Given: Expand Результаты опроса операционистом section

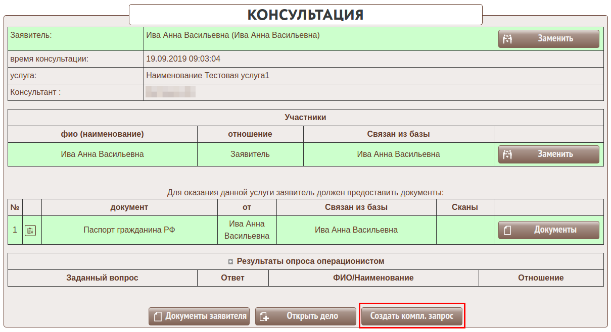Looking at the screenshot, I should click(x=231, y=261).
